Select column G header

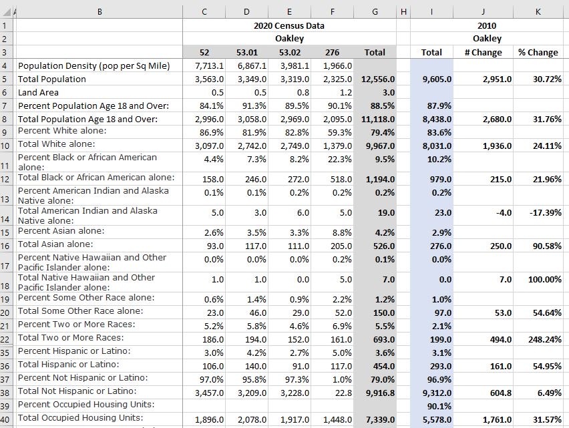[375, 12]
